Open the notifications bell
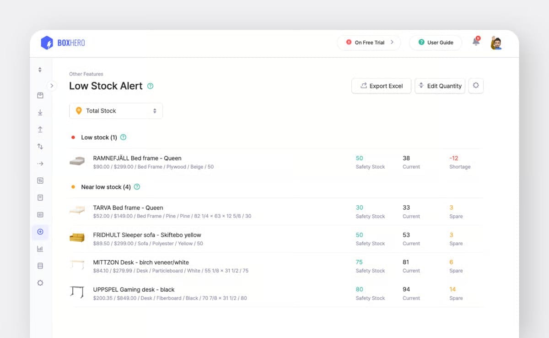The width and height of the screenshot is (549, 338). [476, 42]
